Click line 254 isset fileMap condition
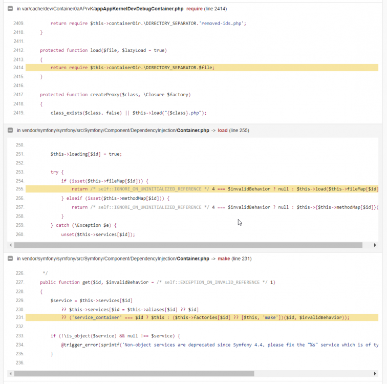 click(104, 181)
